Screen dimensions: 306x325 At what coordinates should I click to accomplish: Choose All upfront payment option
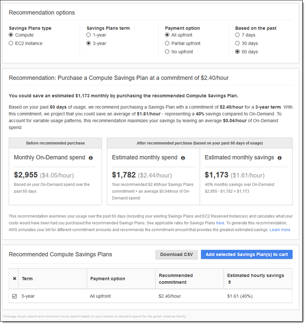(x=167, y=35)
